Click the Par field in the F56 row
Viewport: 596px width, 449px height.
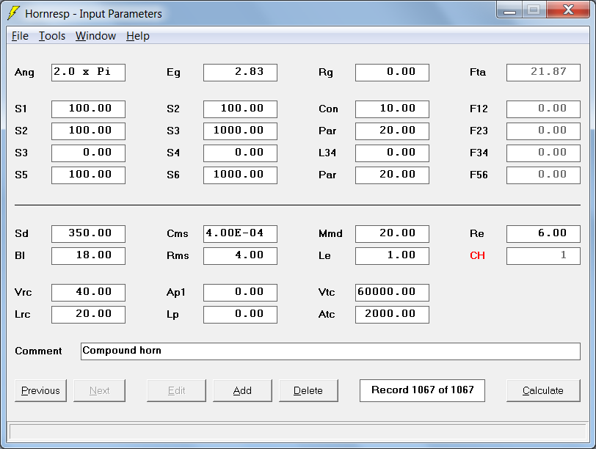[x=392, y=175]
